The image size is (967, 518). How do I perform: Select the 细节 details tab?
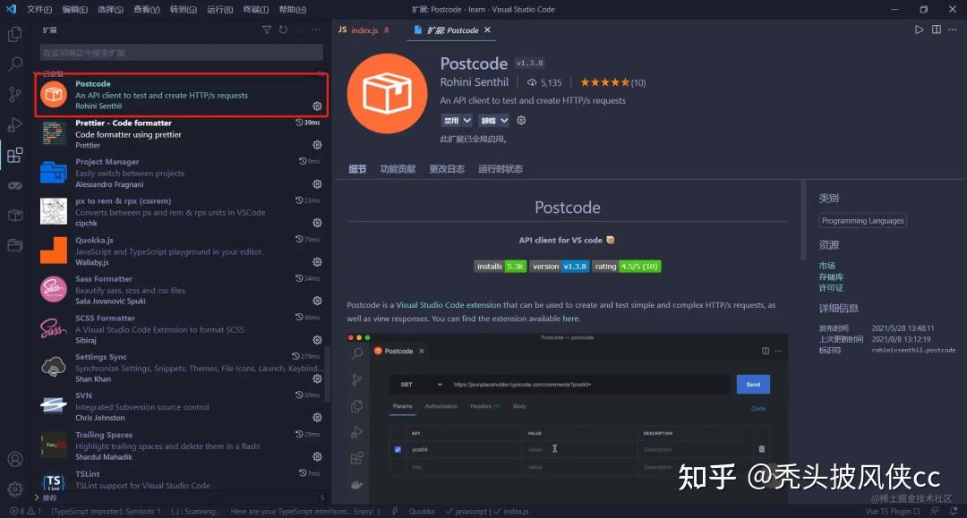357,169
